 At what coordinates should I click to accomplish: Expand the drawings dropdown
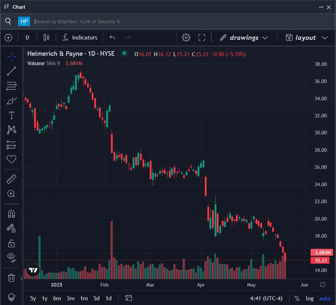(244, 38)
